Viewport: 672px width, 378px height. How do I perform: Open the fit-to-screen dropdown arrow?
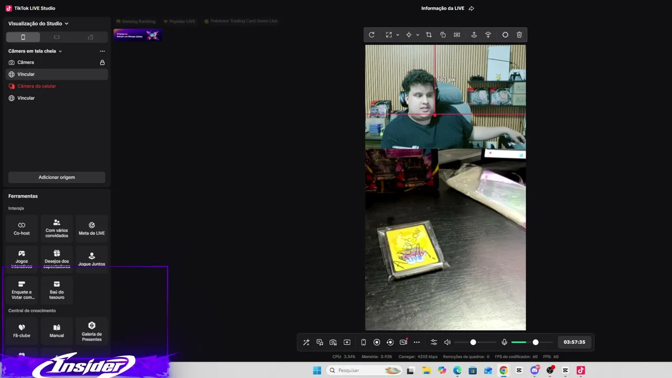pos(397,35)
